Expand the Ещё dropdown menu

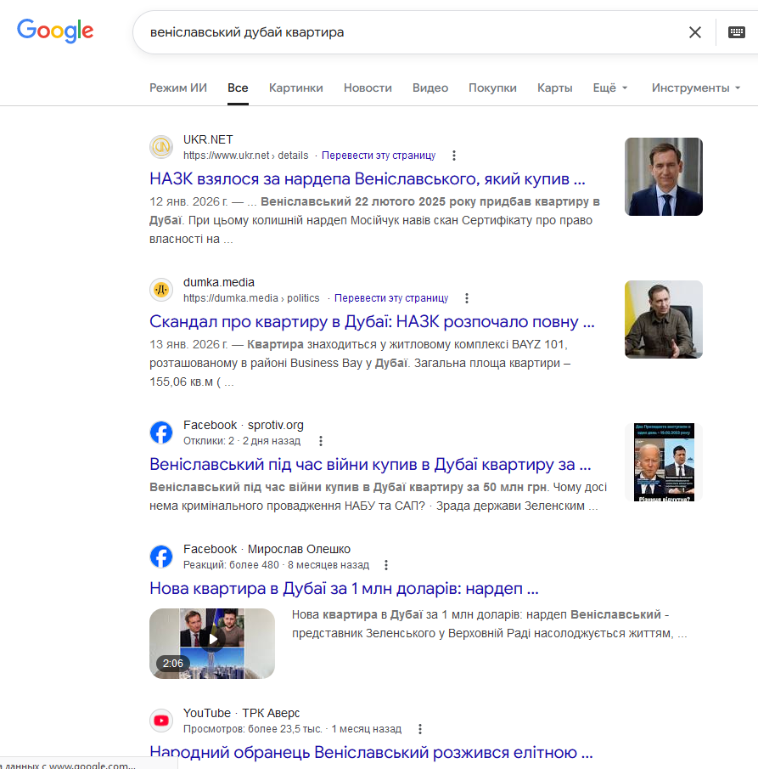pyautogui.click(x=610, y=88)
